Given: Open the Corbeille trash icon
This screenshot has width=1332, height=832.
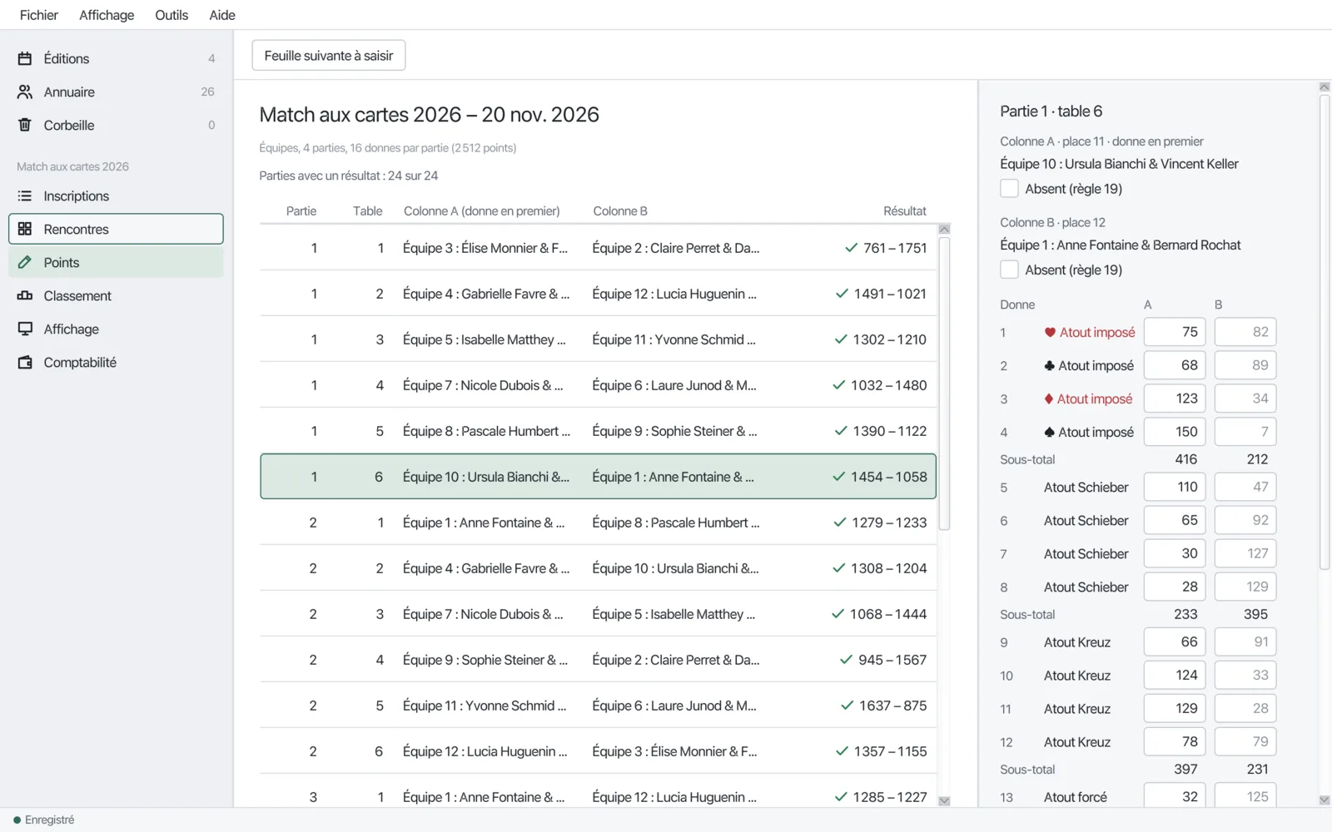Looking at the screenshot, I should [25, 125].
